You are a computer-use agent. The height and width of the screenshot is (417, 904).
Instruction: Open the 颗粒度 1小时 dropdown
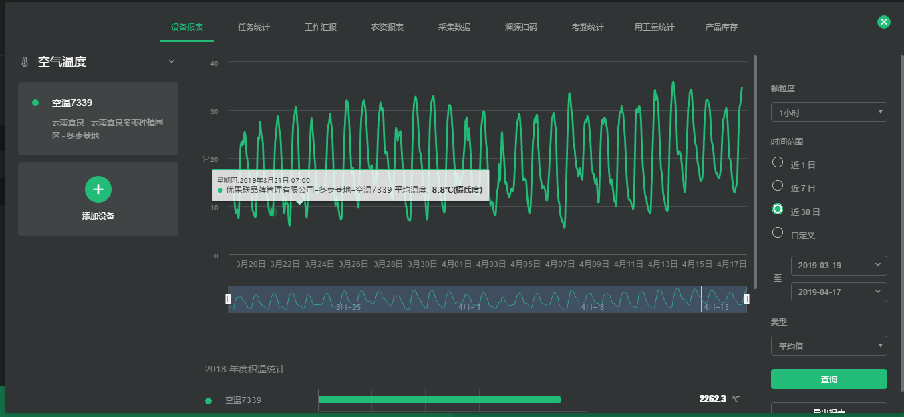click(x=828, y=113)
